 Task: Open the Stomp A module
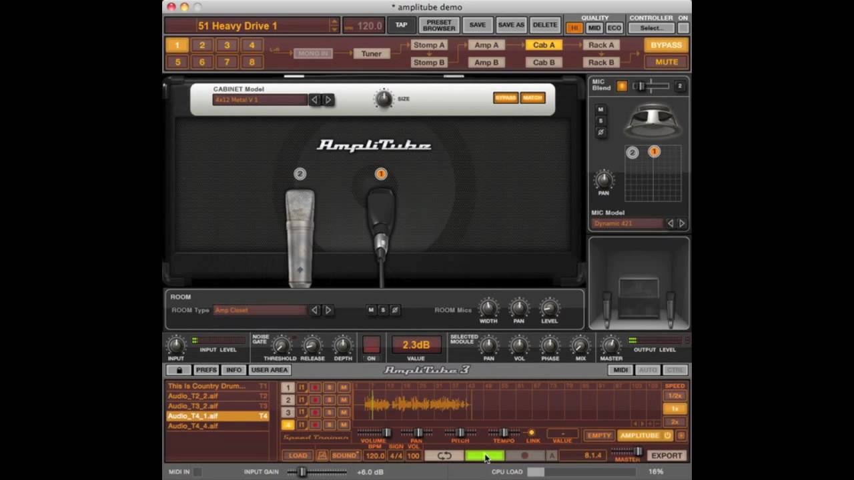pyautogui.click(x=429, y=45)
